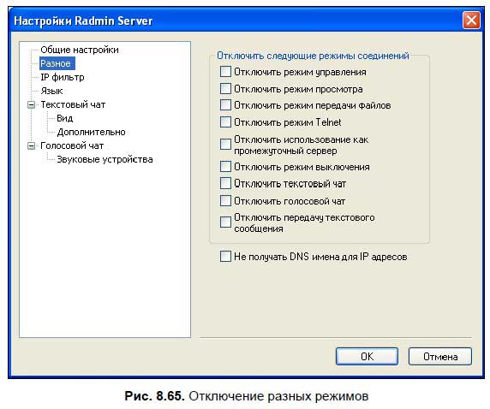Close the Radmin Server settings window

click(x=471, y=21)
